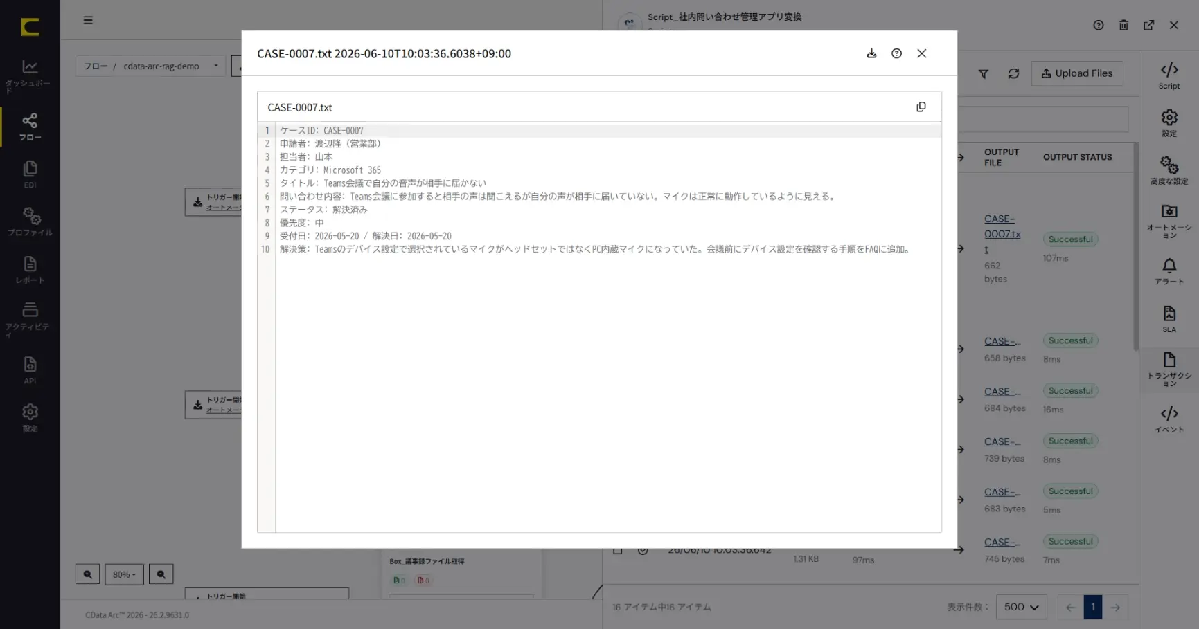
Task: Open the プロファイル sidebar item
Action: coord(30,222)
